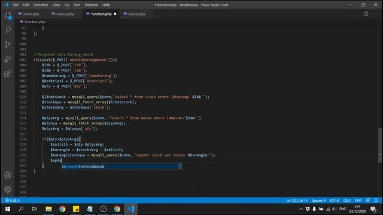383x215 pixels.
Task: Click the errors and warnings indicator
Action: point(12,201)
